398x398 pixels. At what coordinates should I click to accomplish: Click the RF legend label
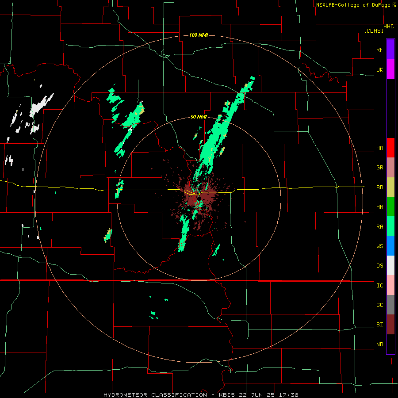point(379,50)
